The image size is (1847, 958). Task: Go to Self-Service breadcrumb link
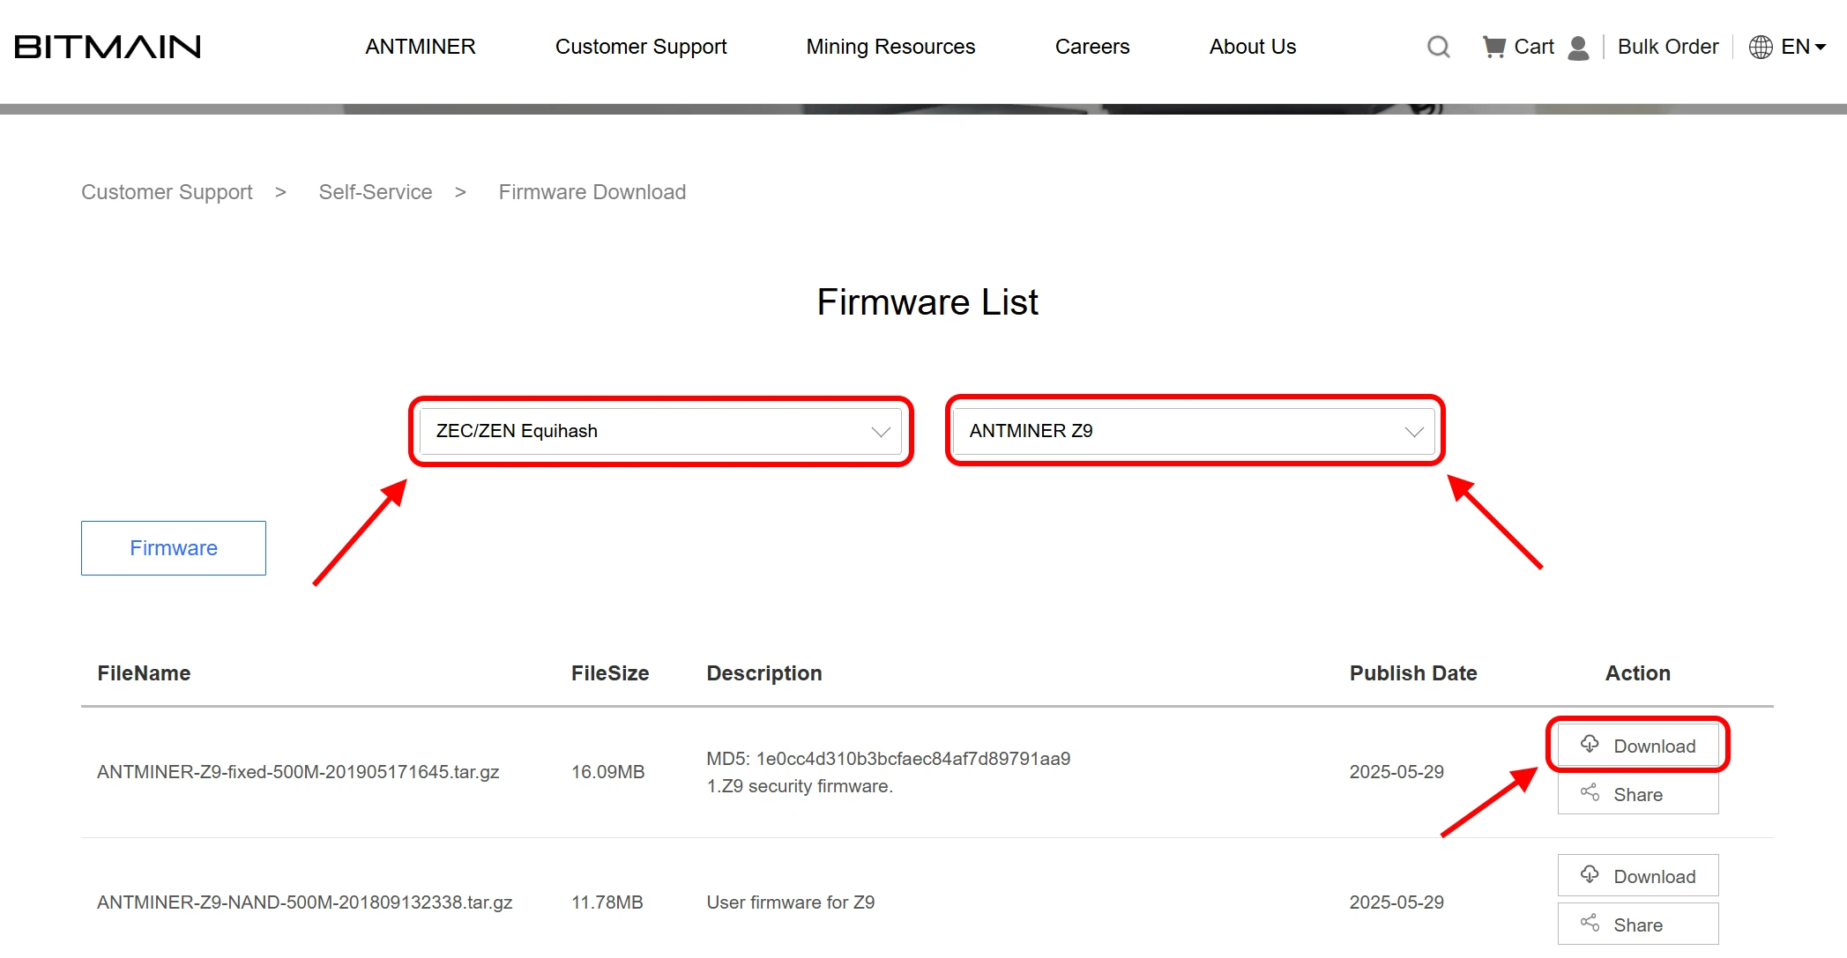376,192
